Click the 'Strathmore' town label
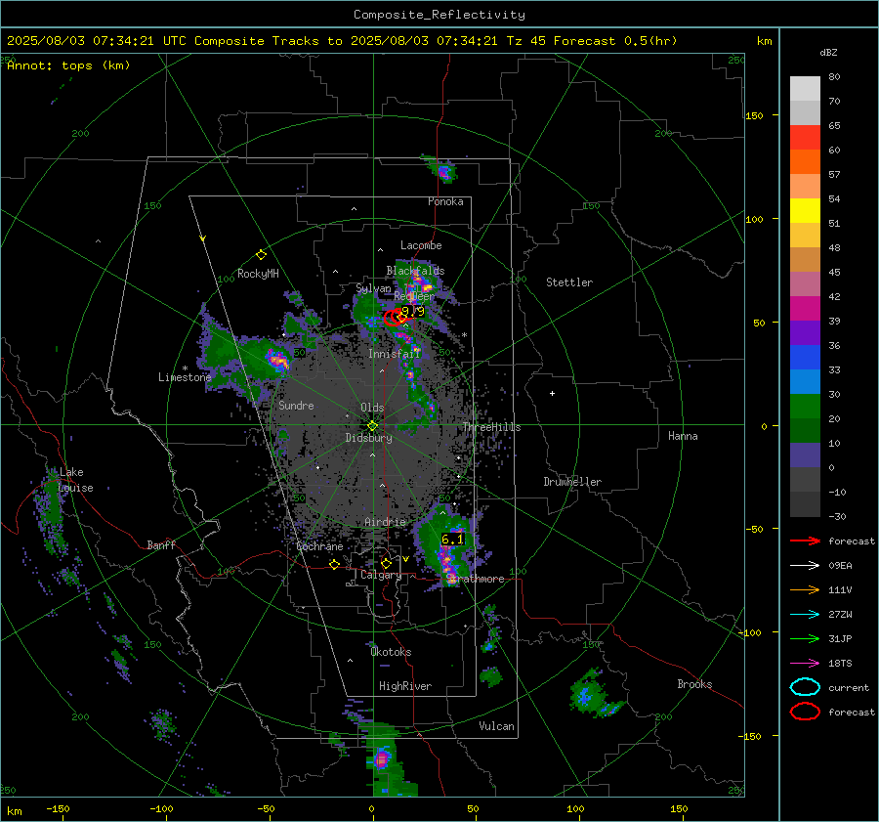This screenshot has height=822, width=879. point(476,579)
